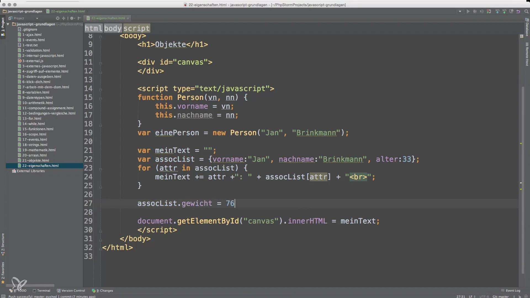Open 1-ajax.html file
Image resolution: width=530 pixels, height=298 pixels.
(30, 34)
